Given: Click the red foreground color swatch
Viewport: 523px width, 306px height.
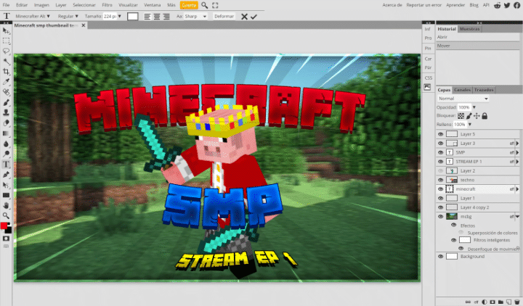Looking at the screenshot, I should point(4,226).
